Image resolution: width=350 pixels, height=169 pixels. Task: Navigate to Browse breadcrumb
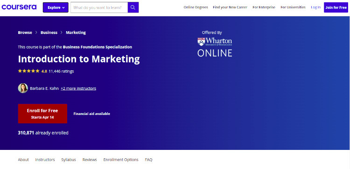(x=25, y=33)
